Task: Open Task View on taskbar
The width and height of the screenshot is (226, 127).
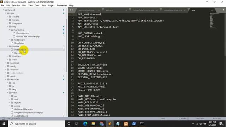Action: [x=77, y=124]
